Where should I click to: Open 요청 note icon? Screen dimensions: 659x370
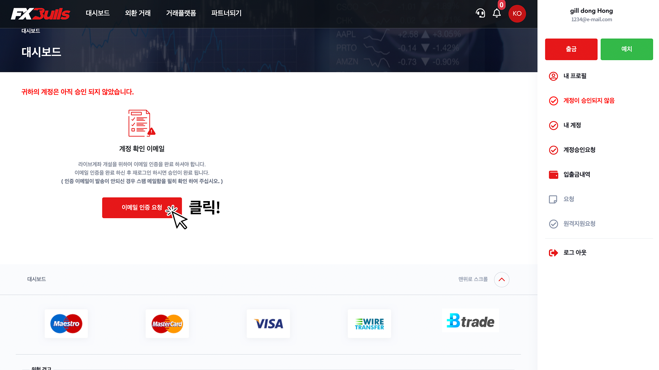coord(553,199)
